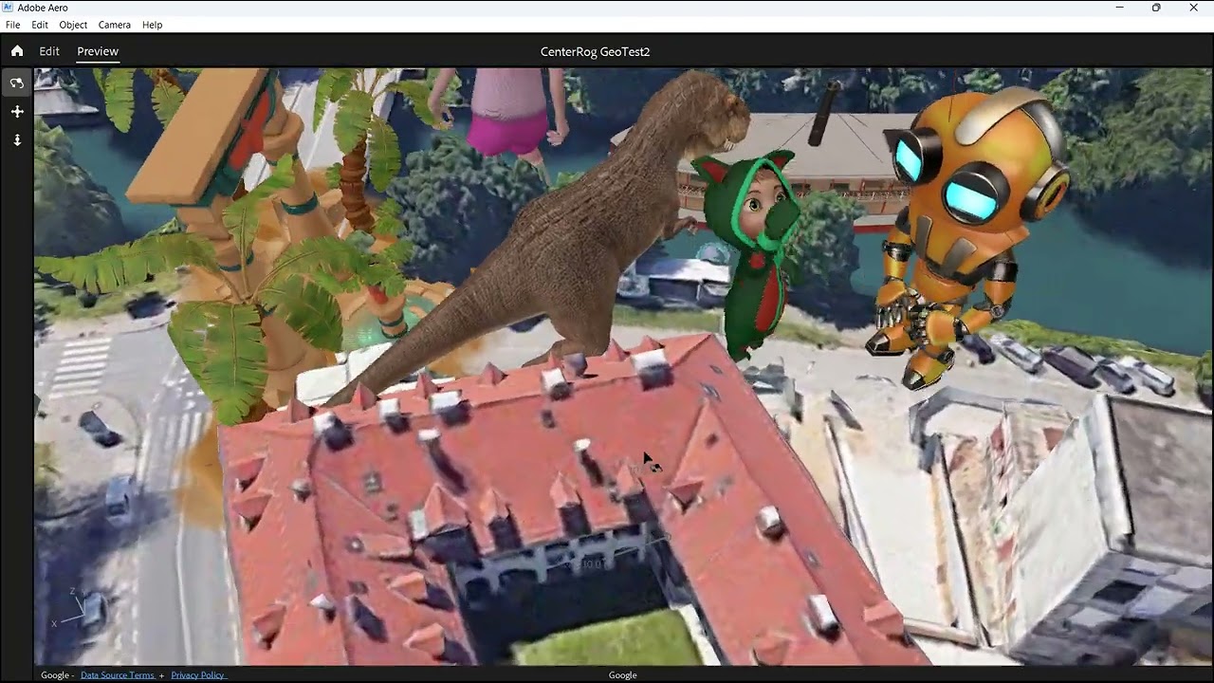Select the Pan camera tool

[x=17, y=112]
